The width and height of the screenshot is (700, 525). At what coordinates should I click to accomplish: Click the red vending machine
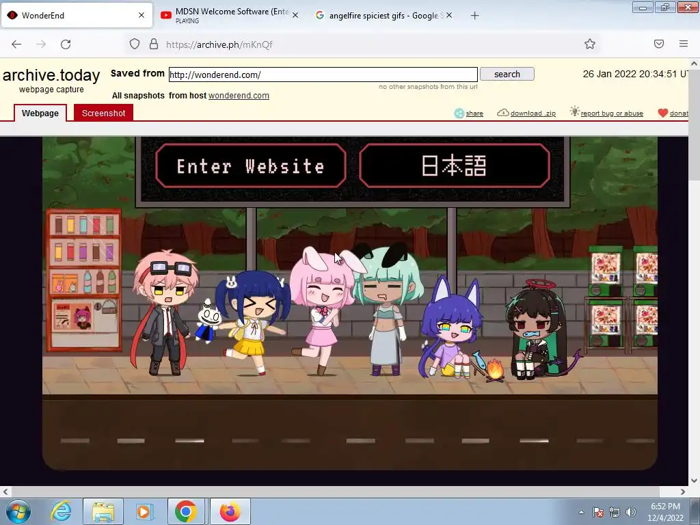[x=84, y=280]
